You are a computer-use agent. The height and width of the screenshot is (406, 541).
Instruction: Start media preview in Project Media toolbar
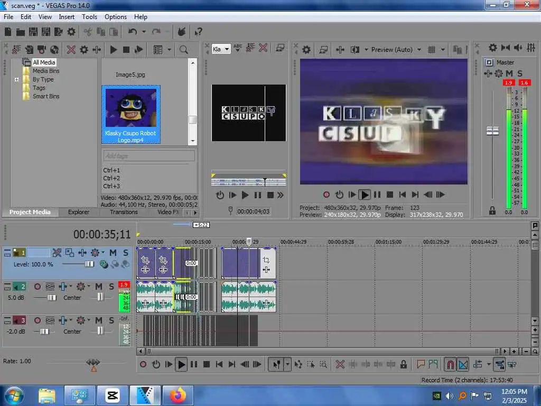(x=113, y=50)
